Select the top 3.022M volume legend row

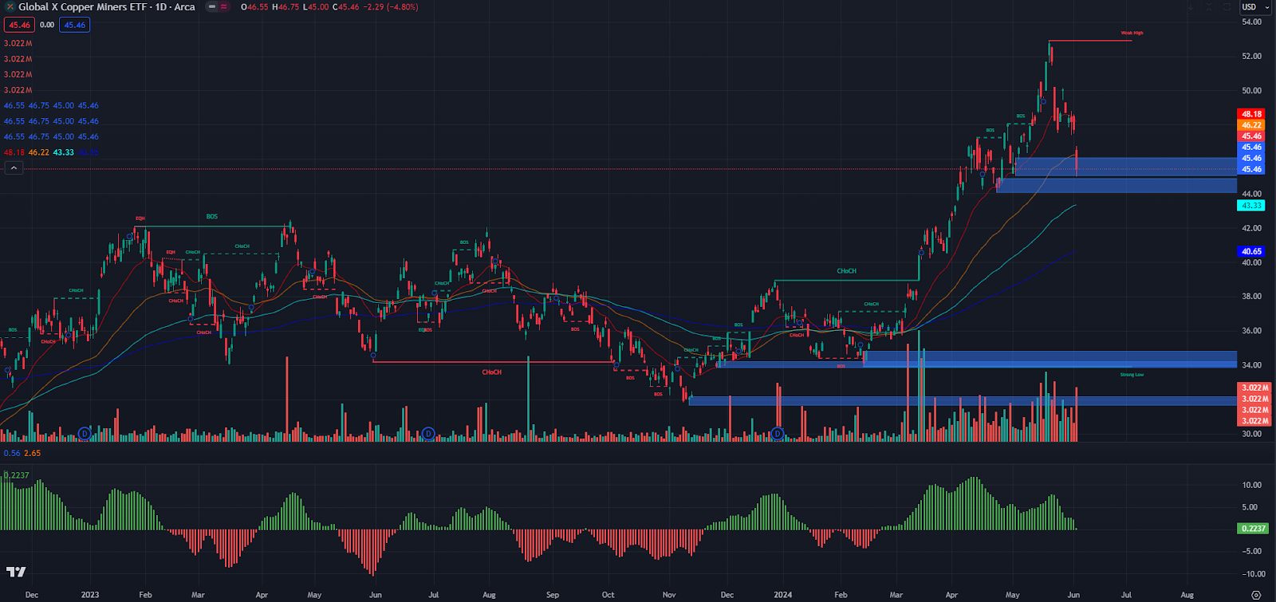point(18,44)
